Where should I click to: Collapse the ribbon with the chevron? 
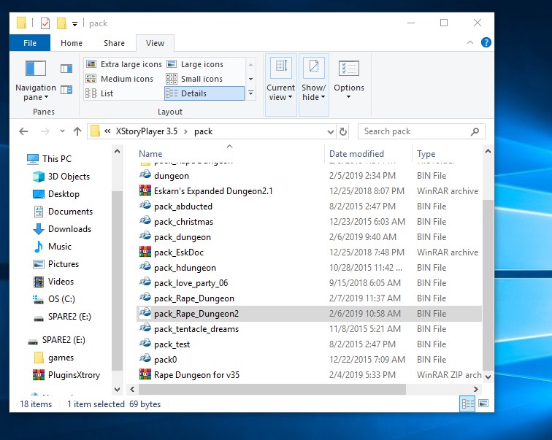click(x=470, y=42)
